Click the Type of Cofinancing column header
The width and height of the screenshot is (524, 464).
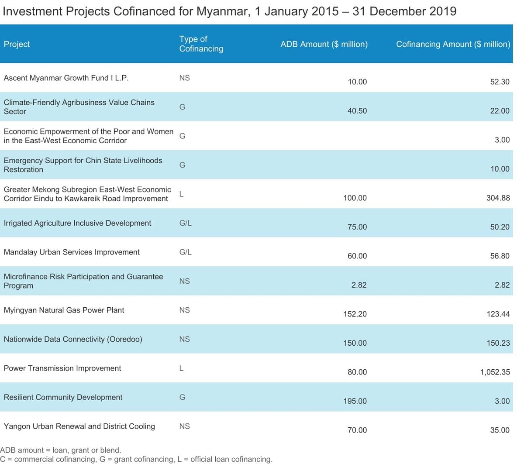click(x=201, y=44)
